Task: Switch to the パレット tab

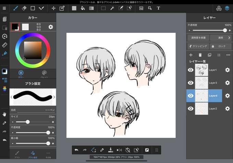Action: (44, 74)
